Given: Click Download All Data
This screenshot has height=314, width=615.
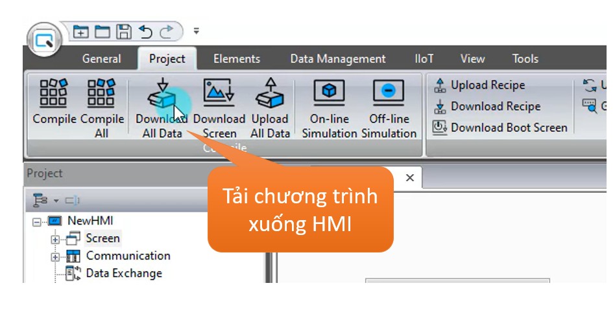Looking at the screenshot, I should point(162,107).
